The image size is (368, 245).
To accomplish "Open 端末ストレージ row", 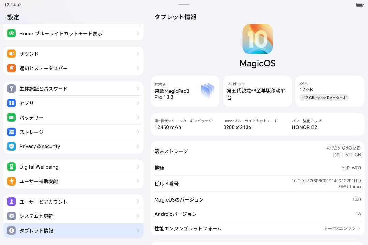I will (x=257, y=151).
